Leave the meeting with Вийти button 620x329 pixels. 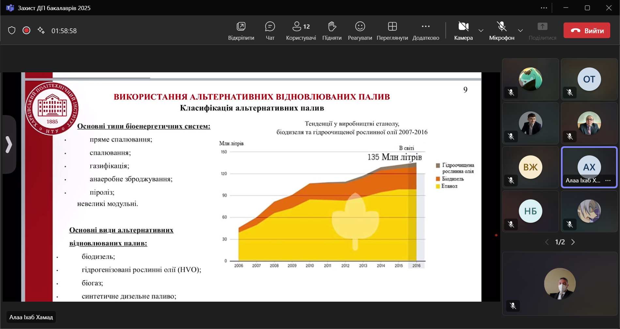point(587,31)
